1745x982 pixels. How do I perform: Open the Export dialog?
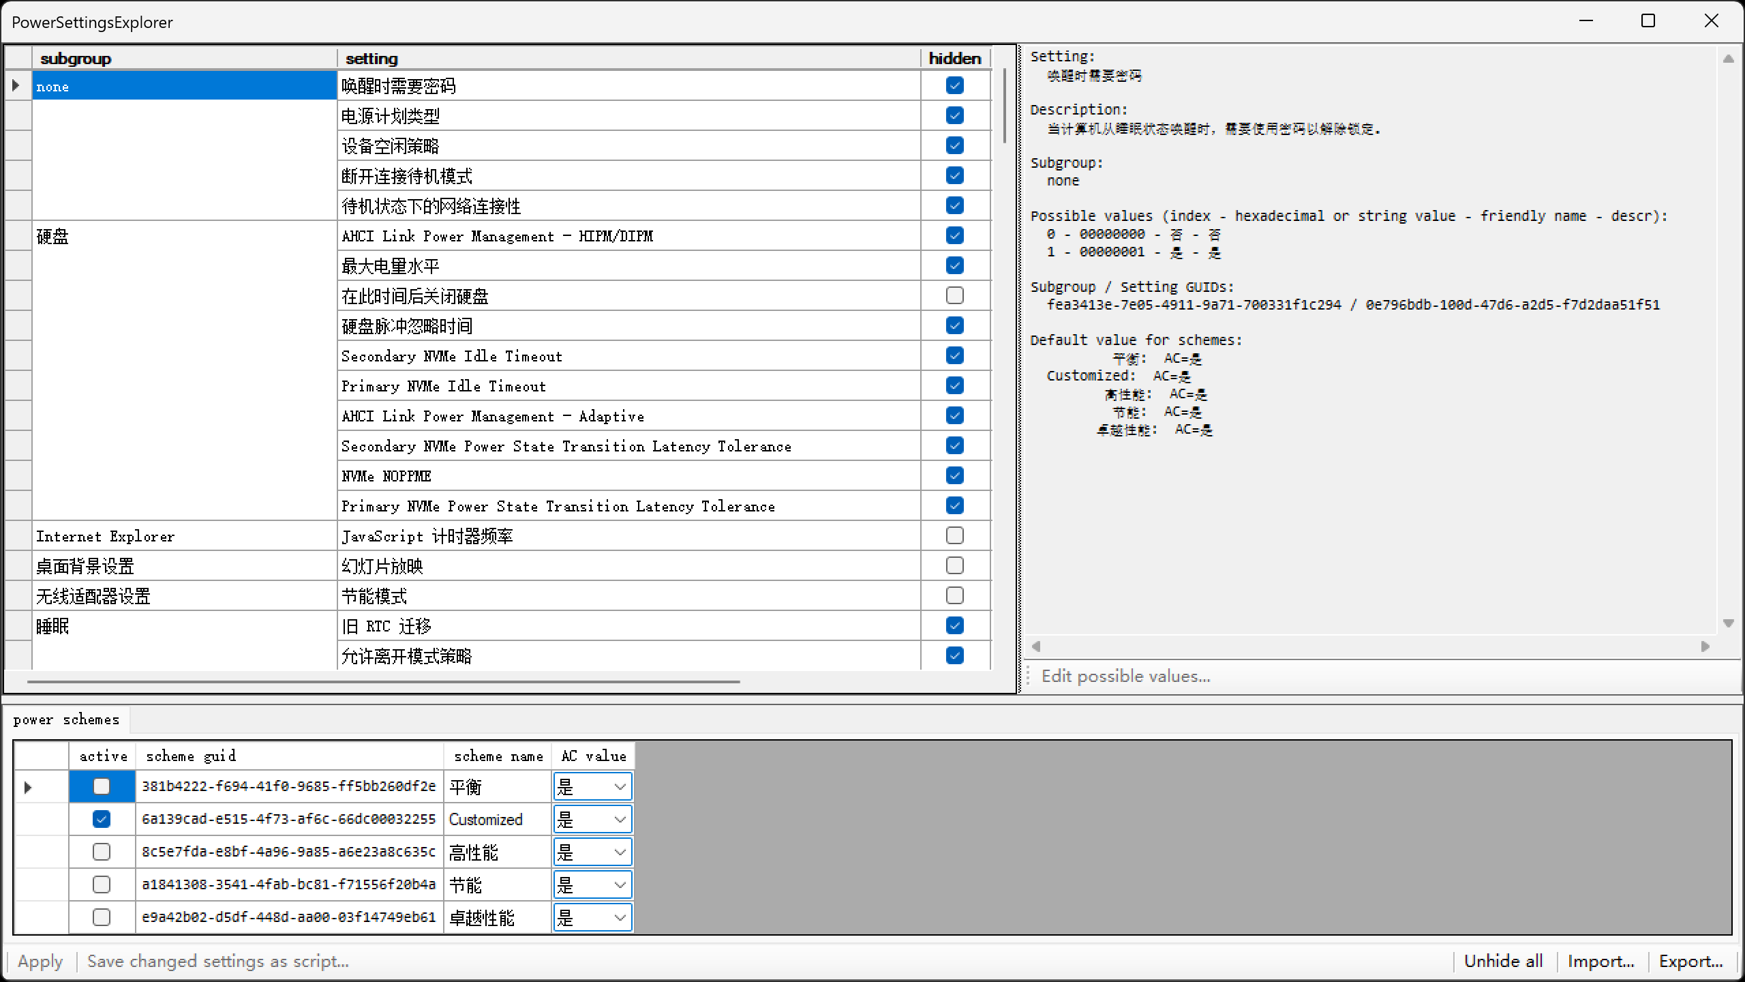[1691, 961]
